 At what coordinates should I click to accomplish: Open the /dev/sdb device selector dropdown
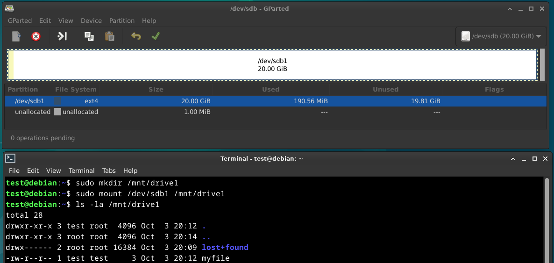tap(500, 36)
